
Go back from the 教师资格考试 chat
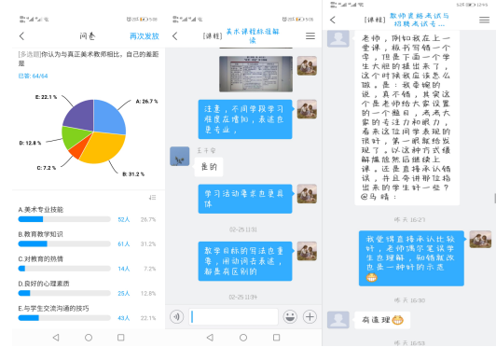click(x=333, y=20)
